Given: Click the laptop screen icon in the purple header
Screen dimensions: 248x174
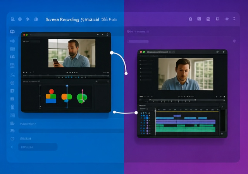Looking at the screenshot, I should click(x=218, y=19).
